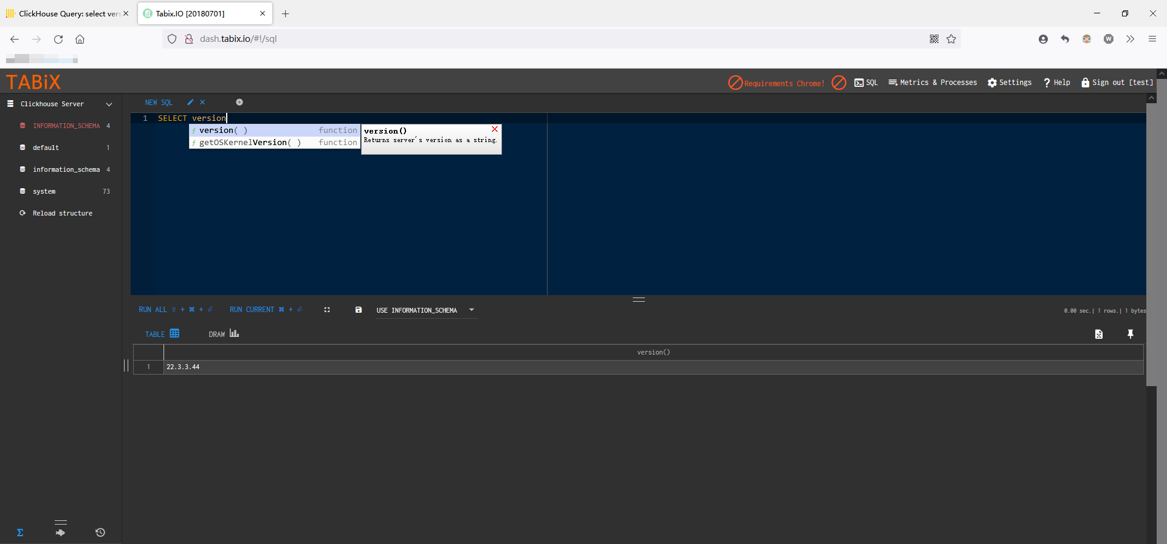The width and height of the screenshot is (1167, 544).
Task: Click the editor/result splitter handle
Action: point(639,299)
